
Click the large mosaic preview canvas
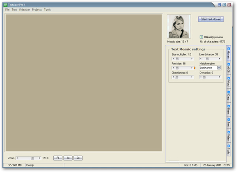pyautogui.click(x=84, y=83)
